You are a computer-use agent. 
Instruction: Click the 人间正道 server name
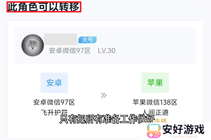155,112
